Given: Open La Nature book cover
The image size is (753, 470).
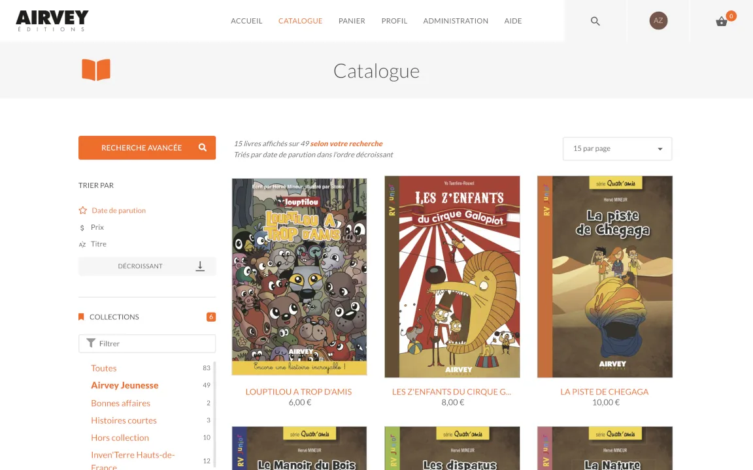Looking at the screenshot, I should tap(605, 448).
